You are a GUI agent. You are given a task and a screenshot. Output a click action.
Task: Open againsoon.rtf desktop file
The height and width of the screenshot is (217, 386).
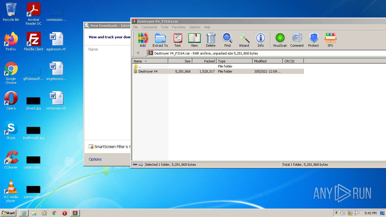(x=56, y=42)
